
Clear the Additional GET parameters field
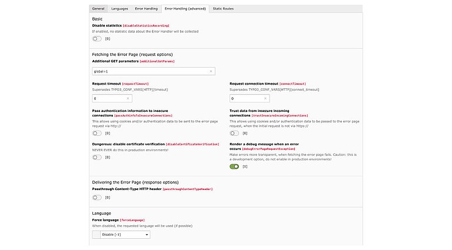tap(211, 71)
